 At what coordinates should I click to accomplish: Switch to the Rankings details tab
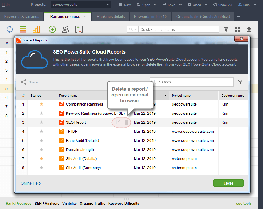pyautogui.click(x=110, y=17)
